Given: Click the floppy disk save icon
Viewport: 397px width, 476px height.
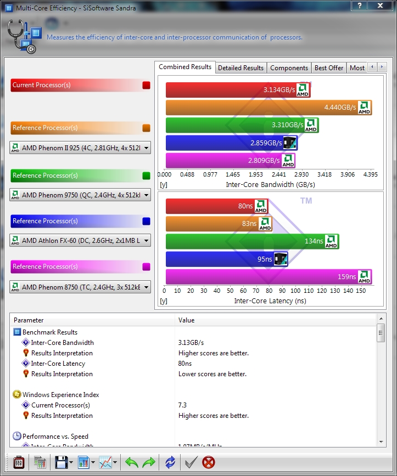Looking at the screenshot, I should (61, 463).
